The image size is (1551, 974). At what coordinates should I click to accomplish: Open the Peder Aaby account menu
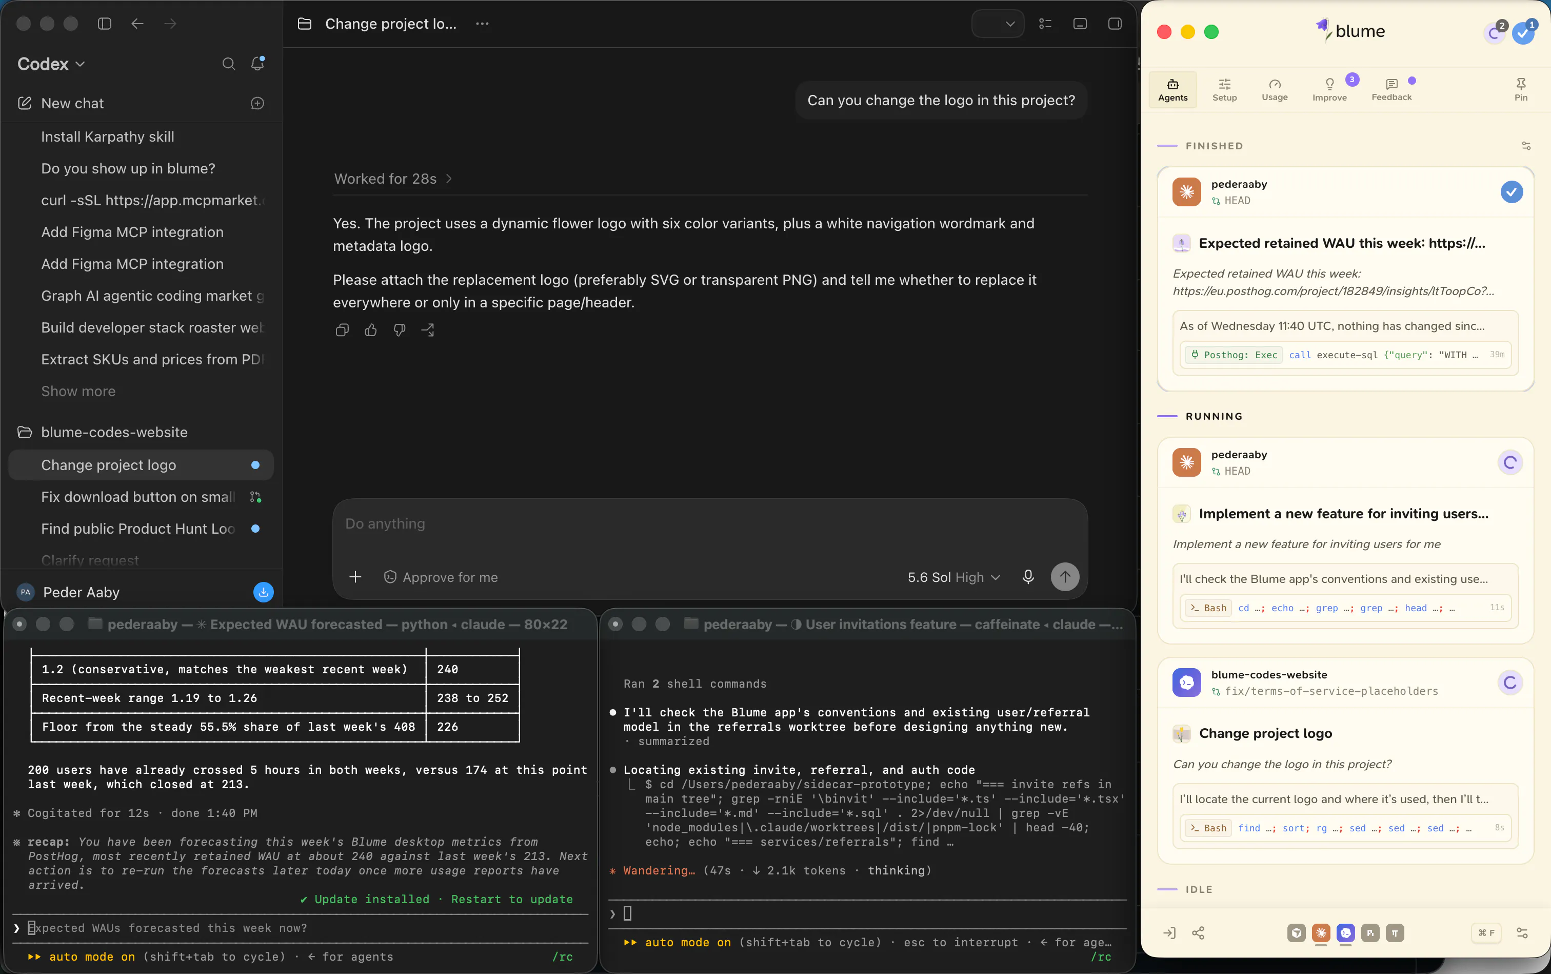(x=68, y=592)
